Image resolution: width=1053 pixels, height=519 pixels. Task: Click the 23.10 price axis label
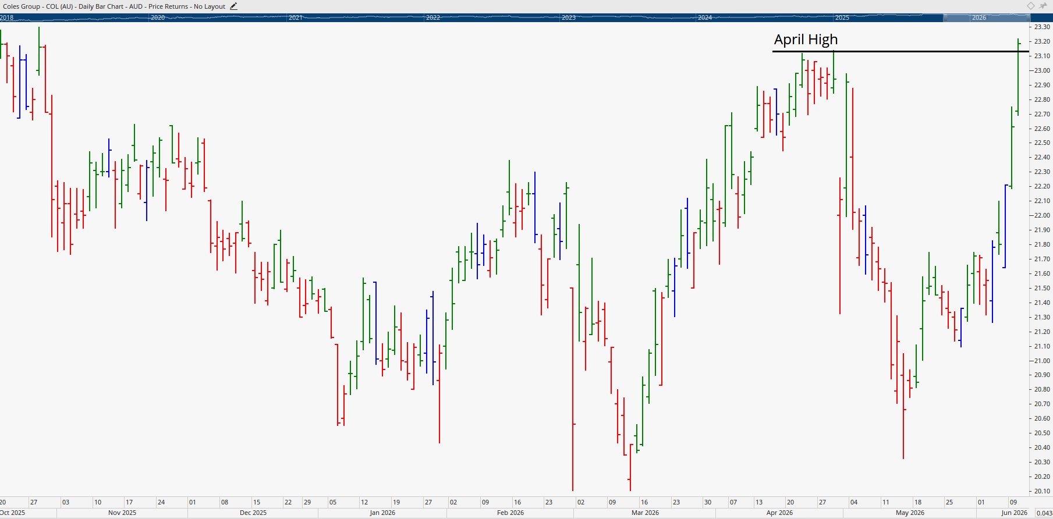pos(1042,56)
